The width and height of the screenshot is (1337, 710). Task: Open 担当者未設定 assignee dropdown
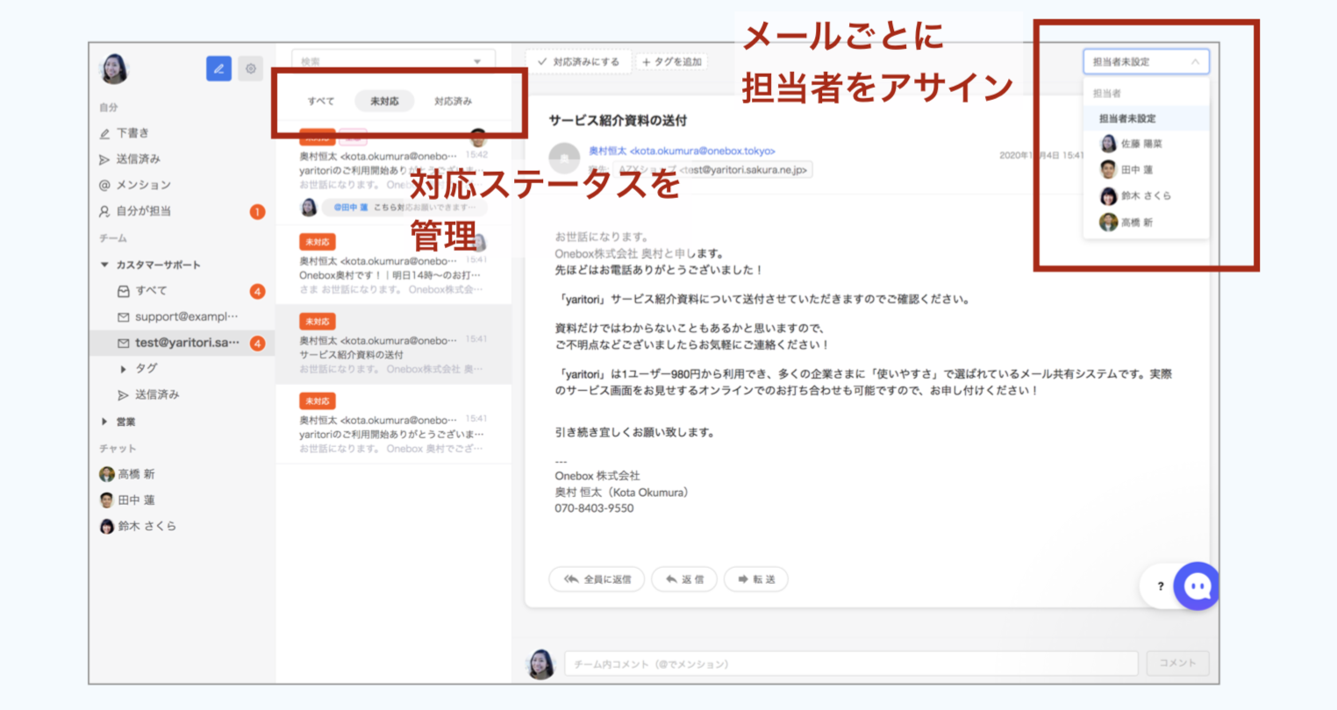pyautogui.click(x=1146, y=61)
